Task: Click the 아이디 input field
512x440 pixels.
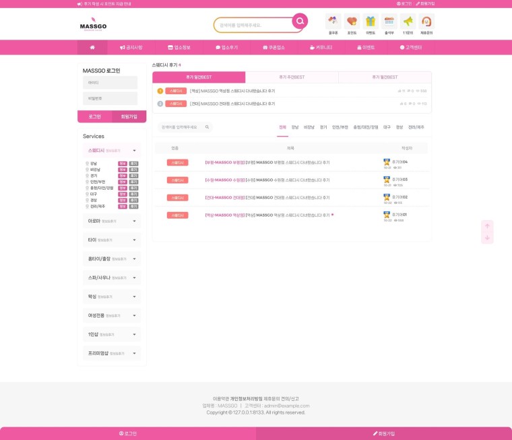Action: (x=110, y=83)
